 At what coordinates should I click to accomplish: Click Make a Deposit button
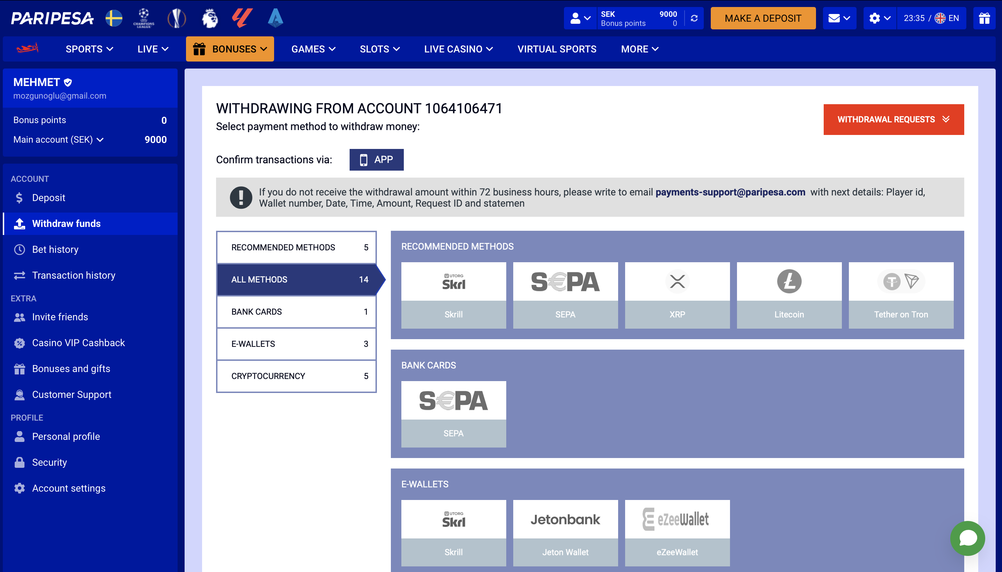(x=763, y=18)
